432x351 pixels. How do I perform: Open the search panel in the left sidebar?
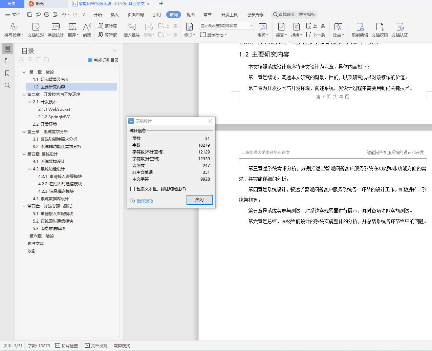click(x=7, y=85)
